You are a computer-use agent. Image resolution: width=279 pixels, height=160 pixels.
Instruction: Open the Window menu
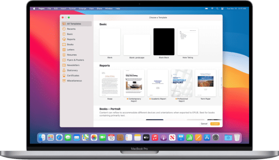point(109,9)
